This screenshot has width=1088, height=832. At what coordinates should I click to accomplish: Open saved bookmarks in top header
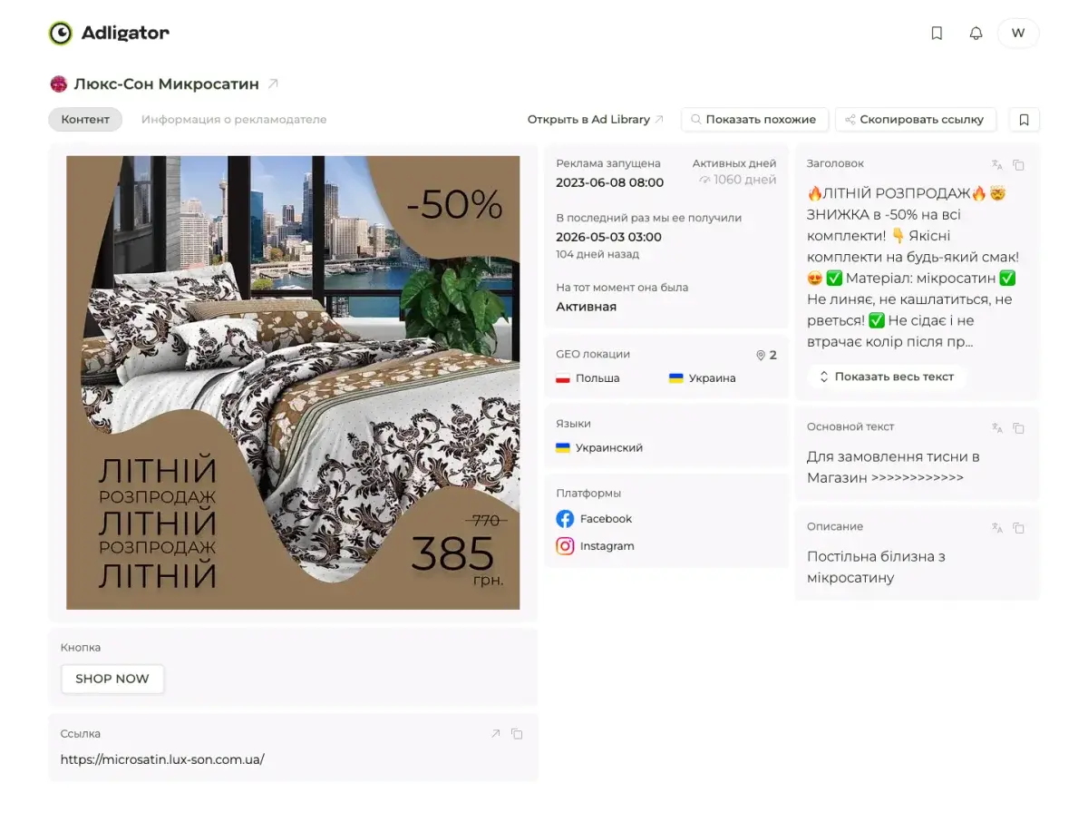937,34
